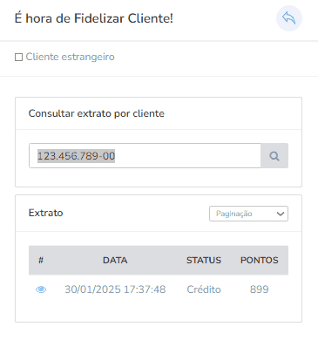Click the Consultar extrato por cliente heading

[97, 113]
